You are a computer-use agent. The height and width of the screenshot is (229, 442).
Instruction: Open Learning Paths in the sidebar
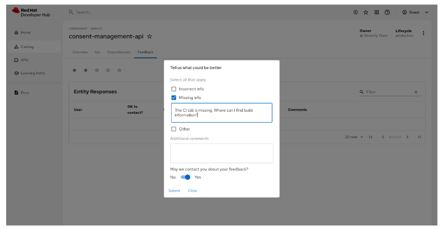(33, 73)
